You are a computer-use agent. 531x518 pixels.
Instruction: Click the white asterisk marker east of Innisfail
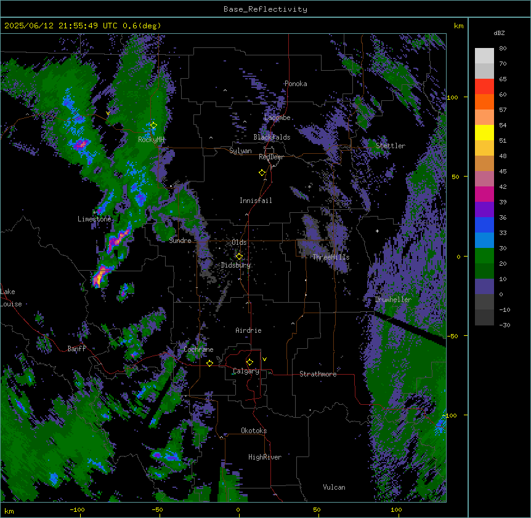point(309,186)
